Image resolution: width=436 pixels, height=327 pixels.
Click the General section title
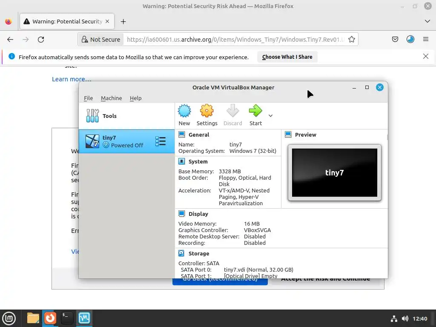(199, 135)
